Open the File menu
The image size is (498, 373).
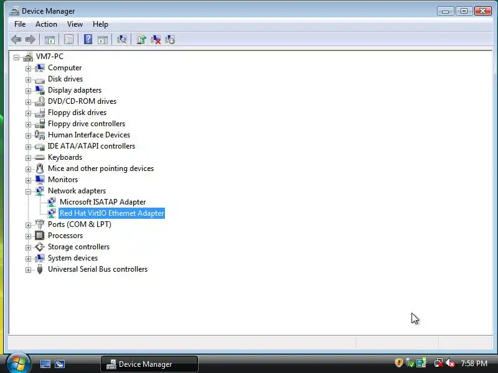(x=20, y=24)
